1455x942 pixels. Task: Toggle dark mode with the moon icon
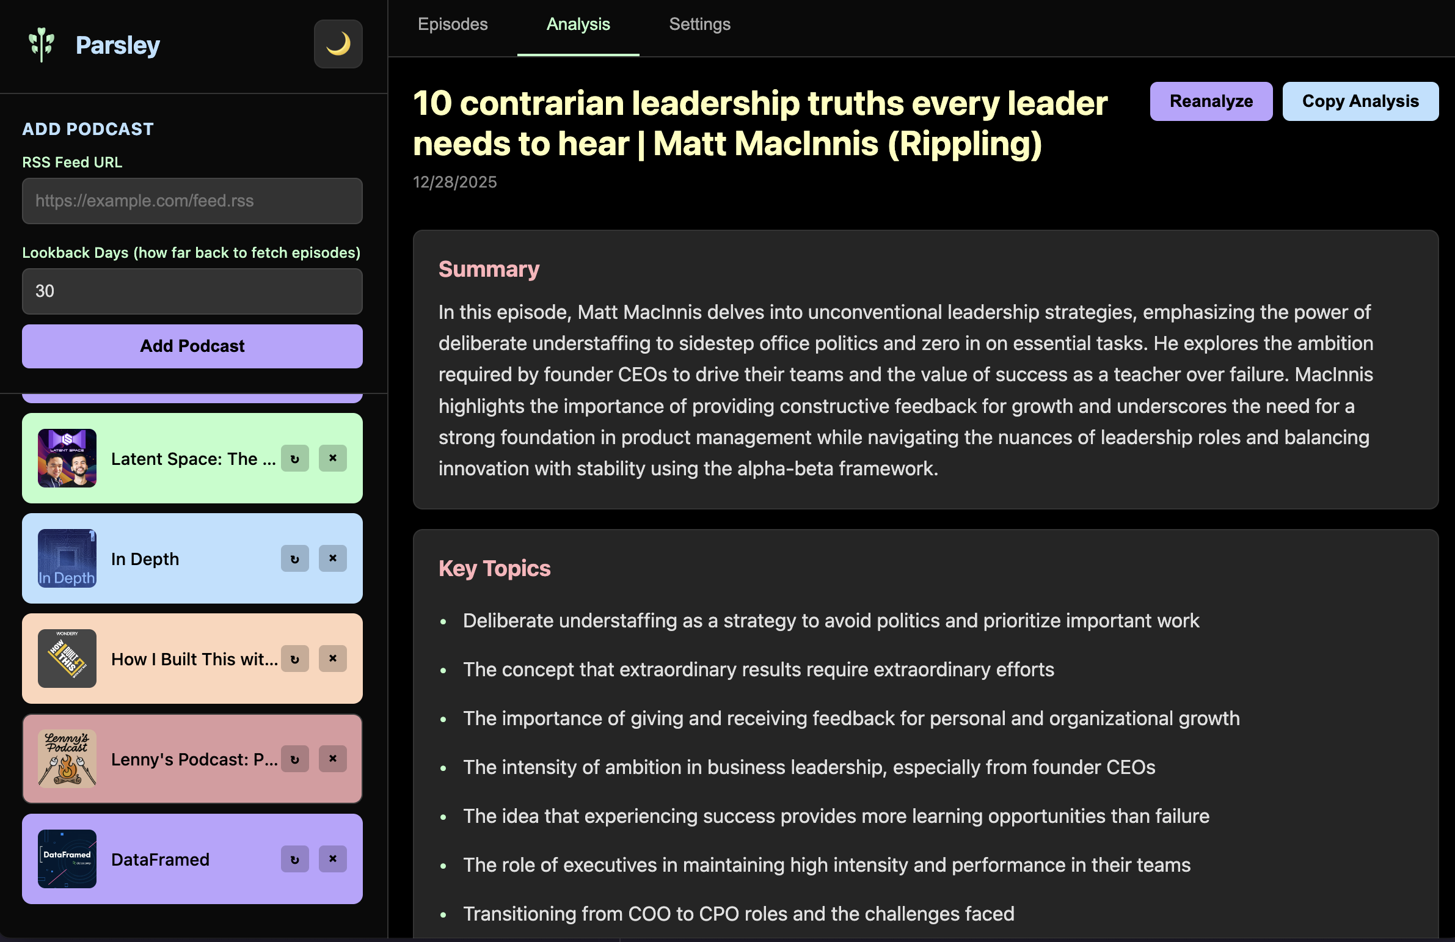coord(338,43)
